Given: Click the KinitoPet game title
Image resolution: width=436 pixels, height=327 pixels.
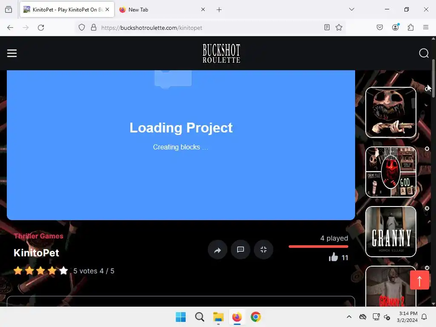Looking at the screenshot, I should click(x=36, y=253).
